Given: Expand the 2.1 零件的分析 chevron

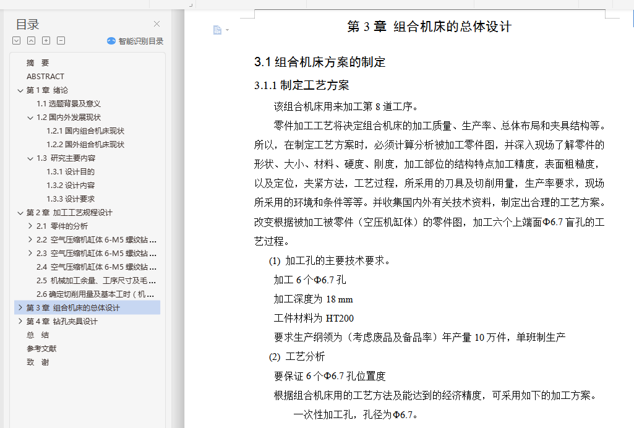Looking at the screenshot, I should point(30,226).
